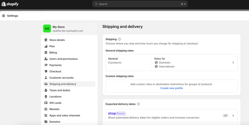This screenshot has width=249, height=125.
Task: Click the ⌘K shortcut hint
Action: (x=183, y=4)
